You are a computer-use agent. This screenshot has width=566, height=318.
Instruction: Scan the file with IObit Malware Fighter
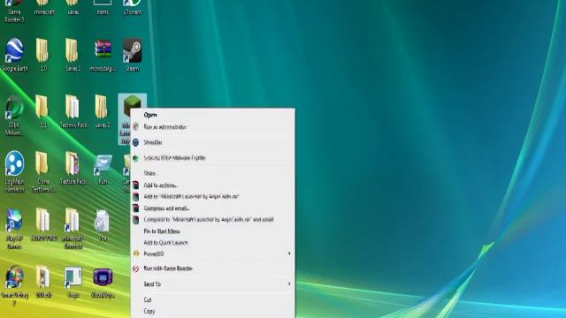212,158
